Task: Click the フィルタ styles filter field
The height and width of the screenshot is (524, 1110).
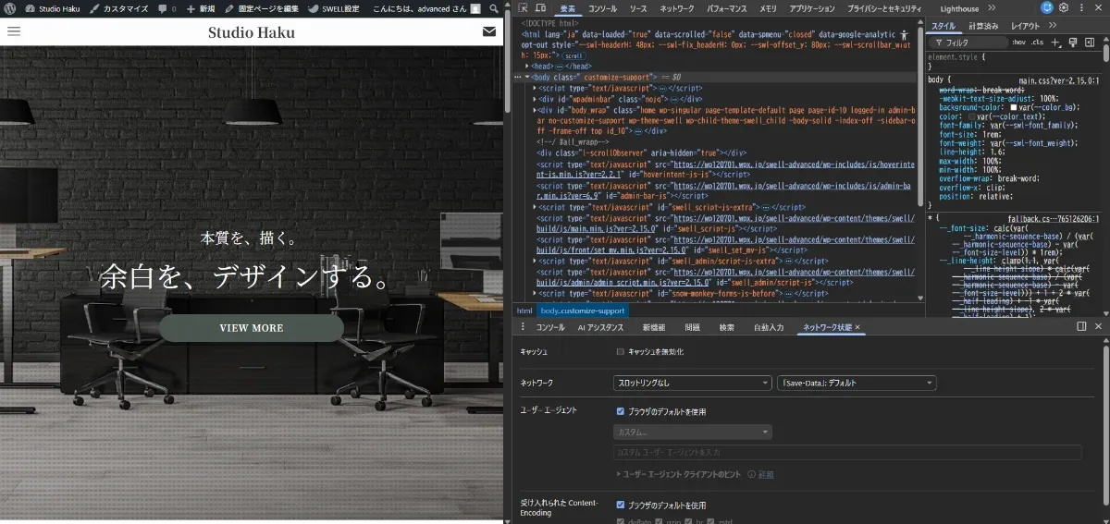Action: point(969,43)
